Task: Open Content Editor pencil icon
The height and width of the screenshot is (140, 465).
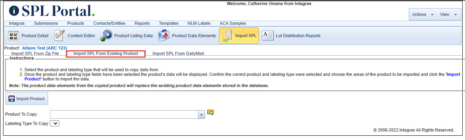Action: [59, 36]
